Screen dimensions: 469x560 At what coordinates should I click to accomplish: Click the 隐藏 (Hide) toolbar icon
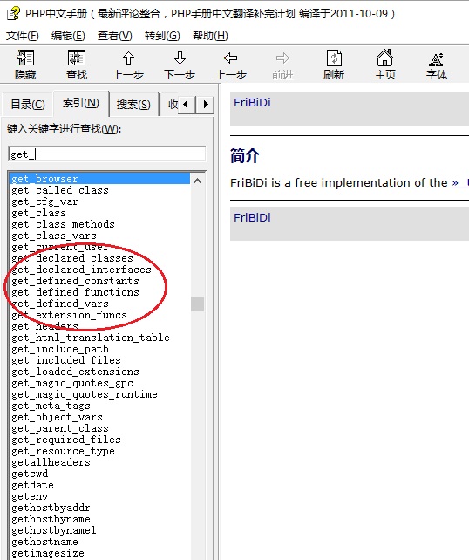[25, 65]
